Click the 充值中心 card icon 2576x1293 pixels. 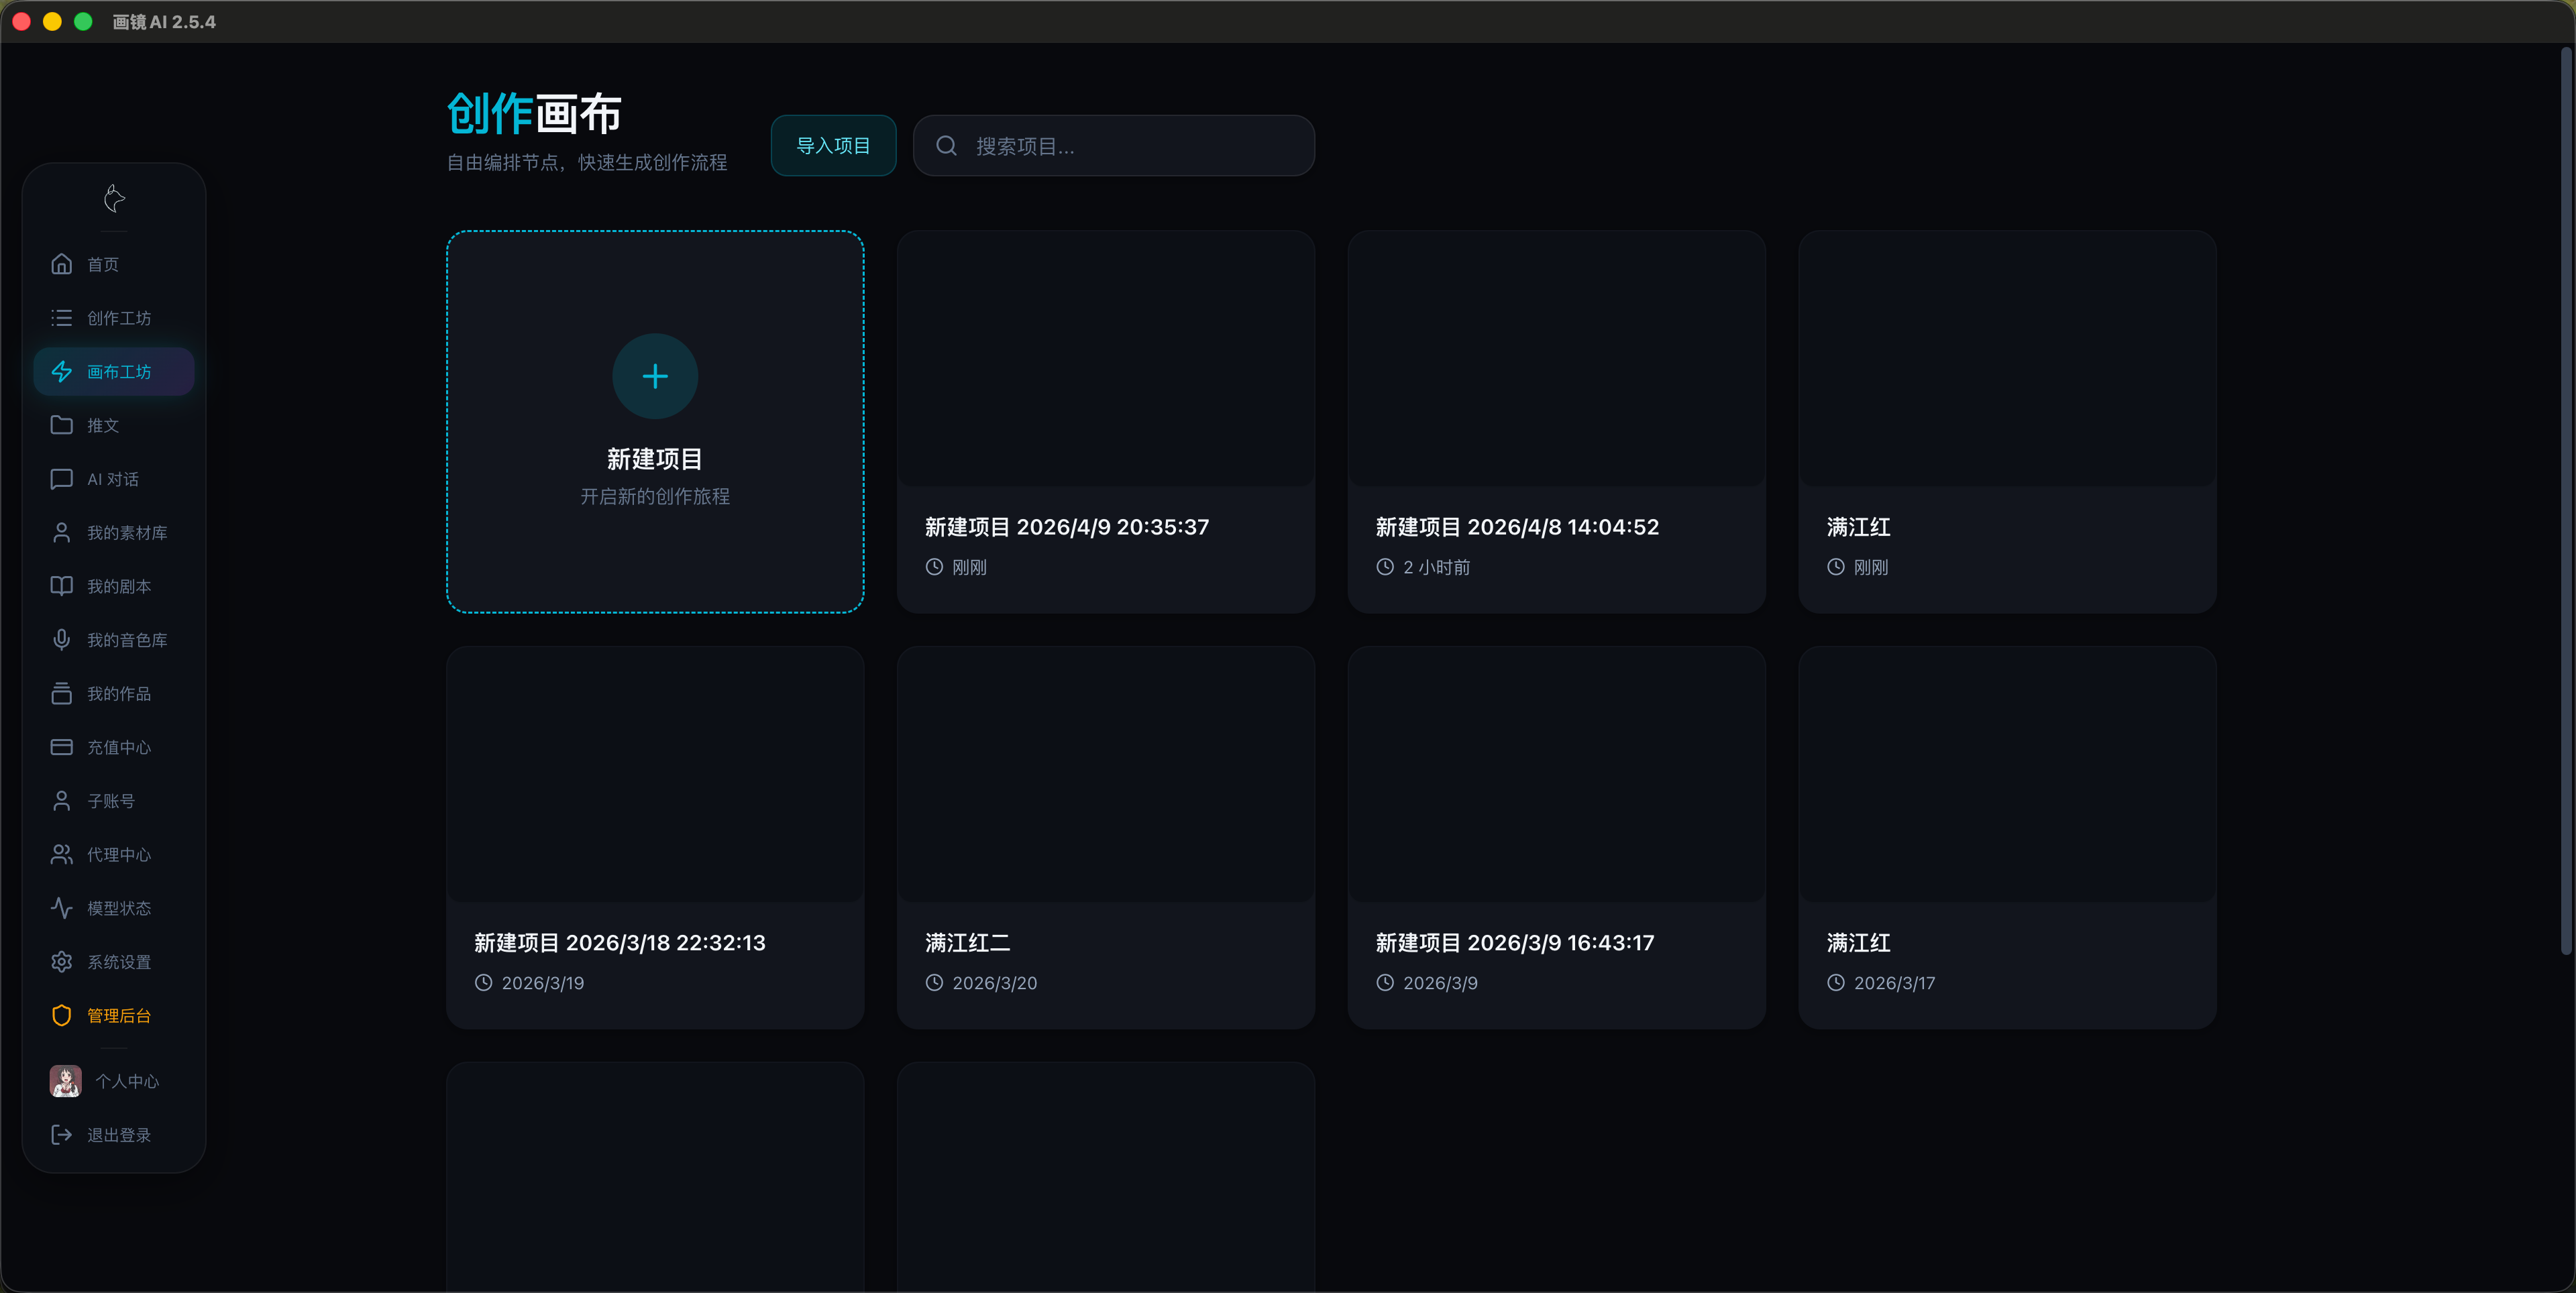tap(62, 747)
